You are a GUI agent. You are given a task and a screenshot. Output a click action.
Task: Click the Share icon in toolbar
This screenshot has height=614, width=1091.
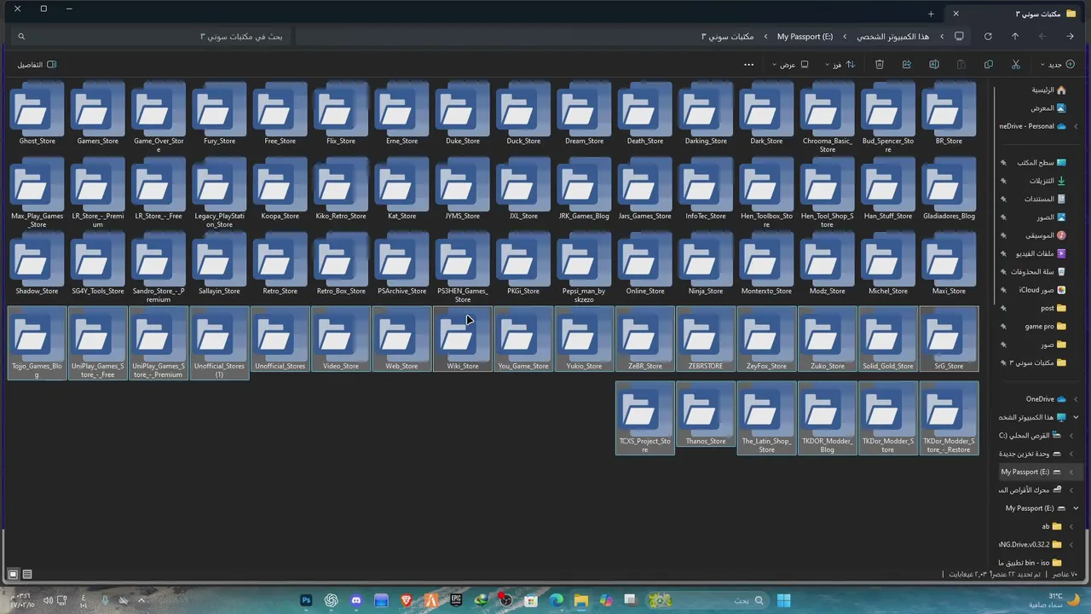(x=907, y=65)
